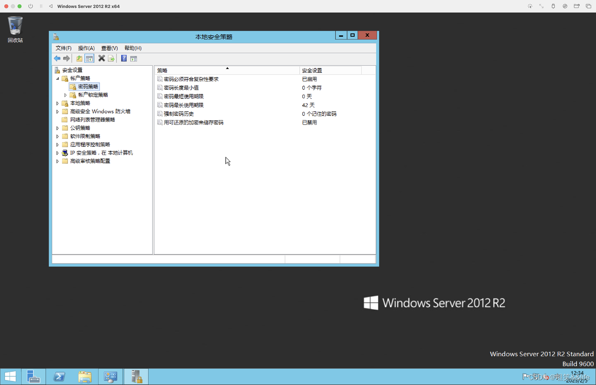
Task: Click the 已启用 setting value
Action: [309, 79]
